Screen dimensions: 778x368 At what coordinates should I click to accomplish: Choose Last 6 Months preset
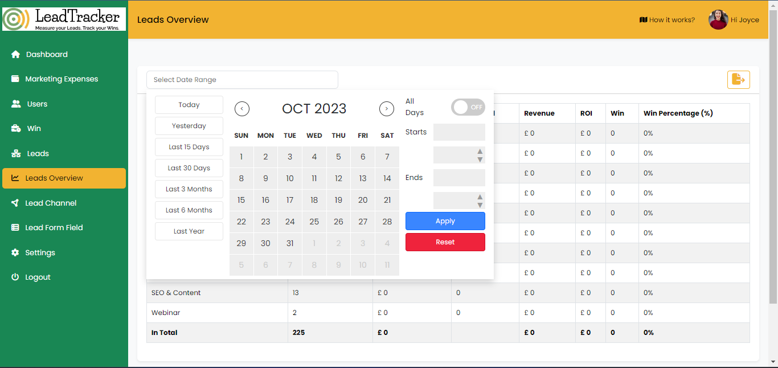tap(189, 210)
